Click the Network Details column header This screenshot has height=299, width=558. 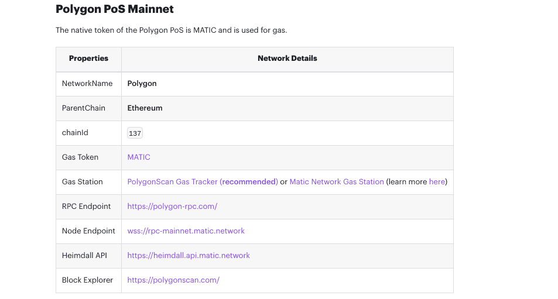(x=287, y=59)
